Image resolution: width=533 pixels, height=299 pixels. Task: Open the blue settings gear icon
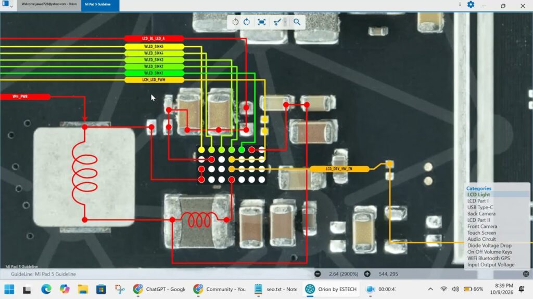(471, 5)
